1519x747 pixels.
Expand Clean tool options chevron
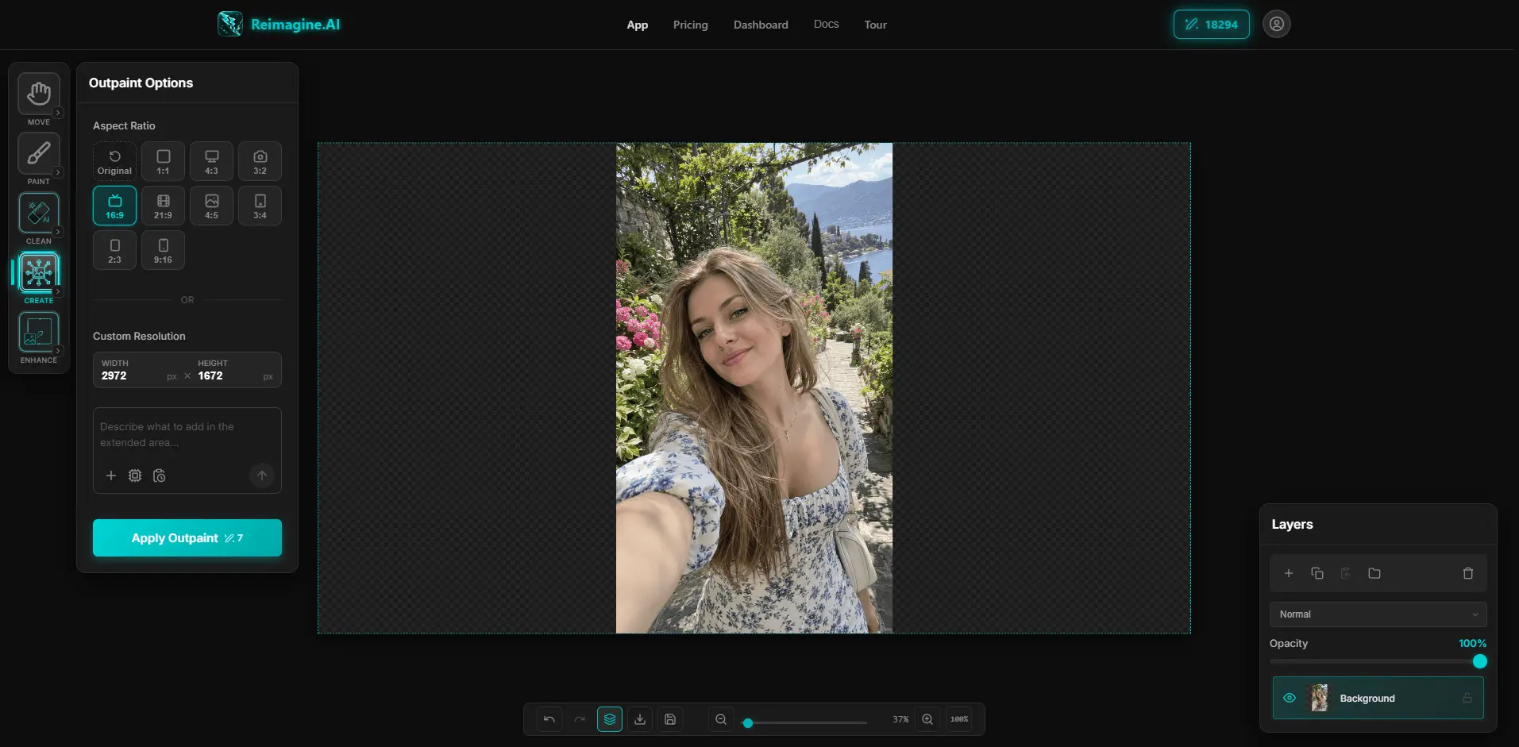click(x=58, y=232)
